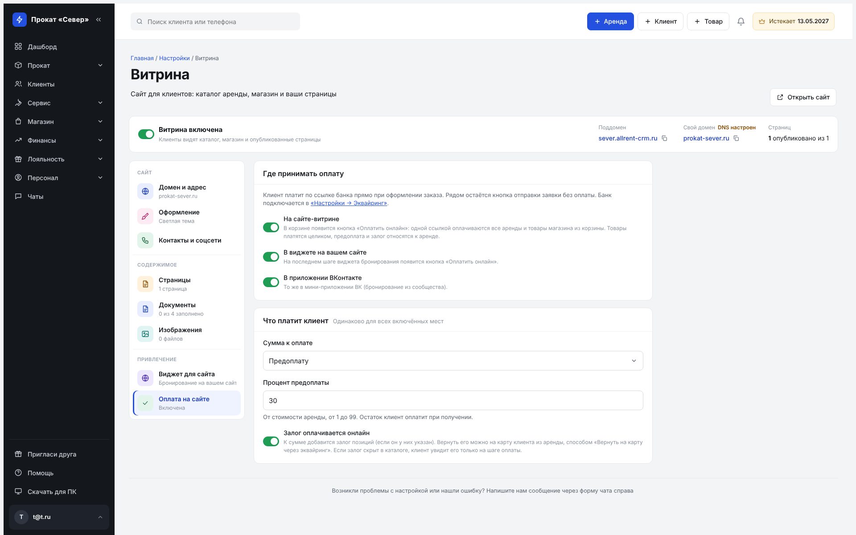The image size is (856, 535).
Task: Toggle В приложении ВКонтакте switch
Action: (x=271, y=282)
